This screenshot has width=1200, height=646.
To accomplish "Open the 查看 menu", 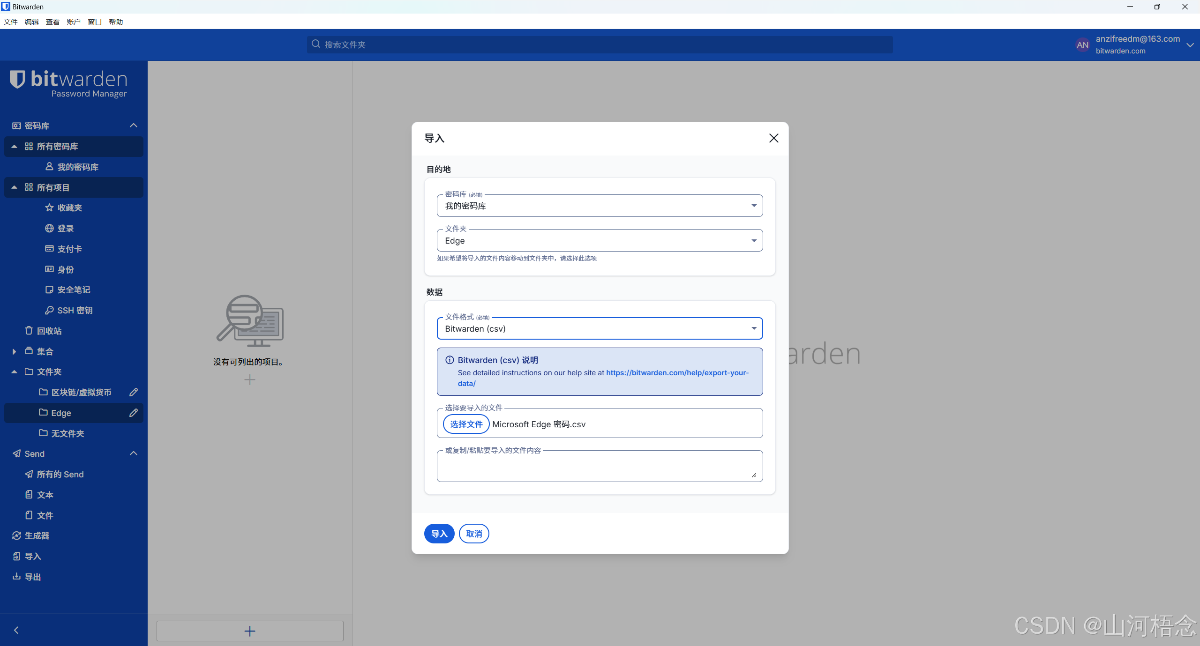I will point(52,22).
